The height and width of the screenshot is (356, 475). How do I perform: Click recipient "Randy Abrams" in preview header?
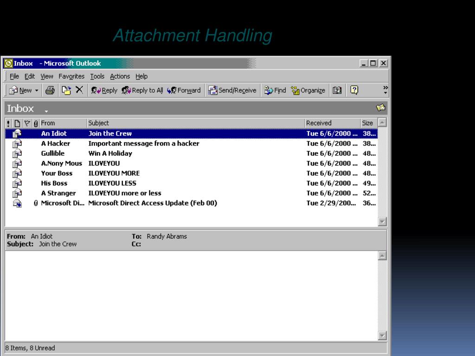tap(167, 236)
